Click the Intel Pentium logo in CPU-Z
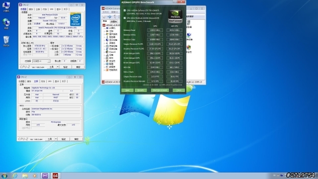Image resolution: width=318 pixels, height=179 pixels. coord(76,19)
